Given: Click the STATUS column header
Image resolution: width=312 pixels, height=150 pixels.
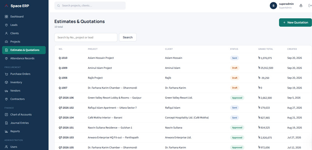Looking at the screenshot, I should coord(234,49).
